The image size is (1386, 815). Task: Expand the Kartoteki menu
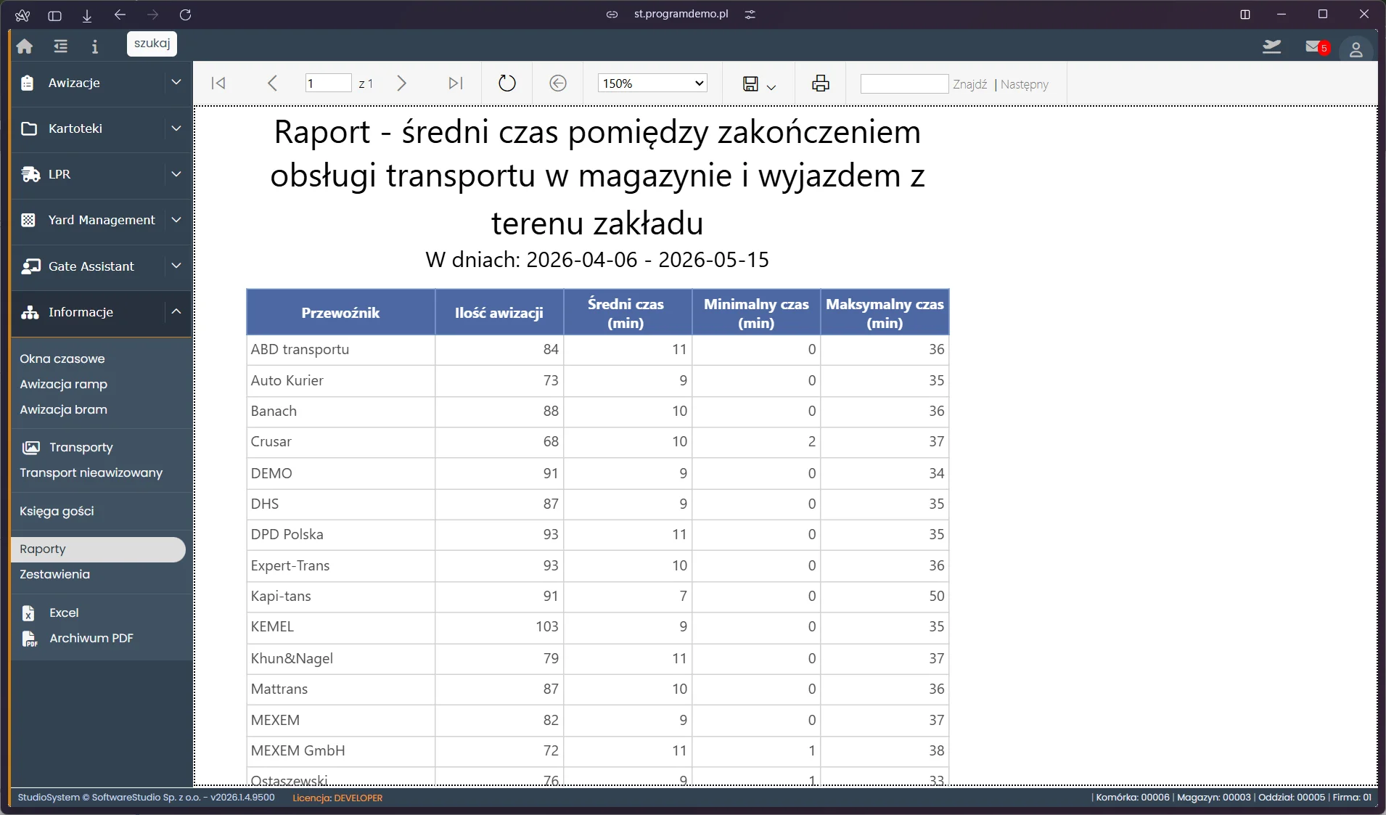click(x=176, y=128)
